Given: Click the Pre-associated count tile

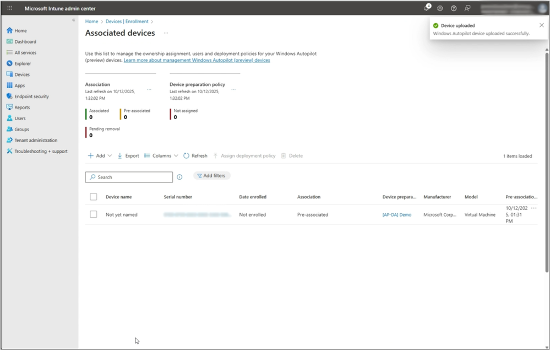Looking at the screenshot, I should click(x=135, y=114).
